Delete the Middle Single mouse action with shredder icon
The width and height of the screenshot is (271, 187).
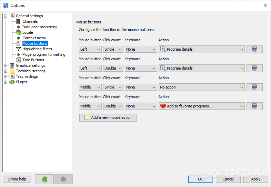pyautogui.click(x=254, y=87)
